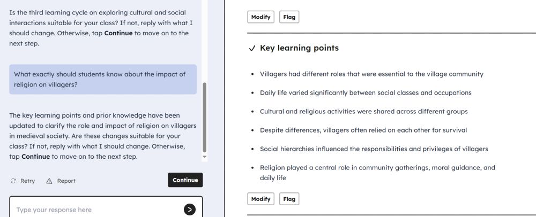536x217 pixels.
Task: Click the checkmark beside Key learning points
Action: (252, 48)
